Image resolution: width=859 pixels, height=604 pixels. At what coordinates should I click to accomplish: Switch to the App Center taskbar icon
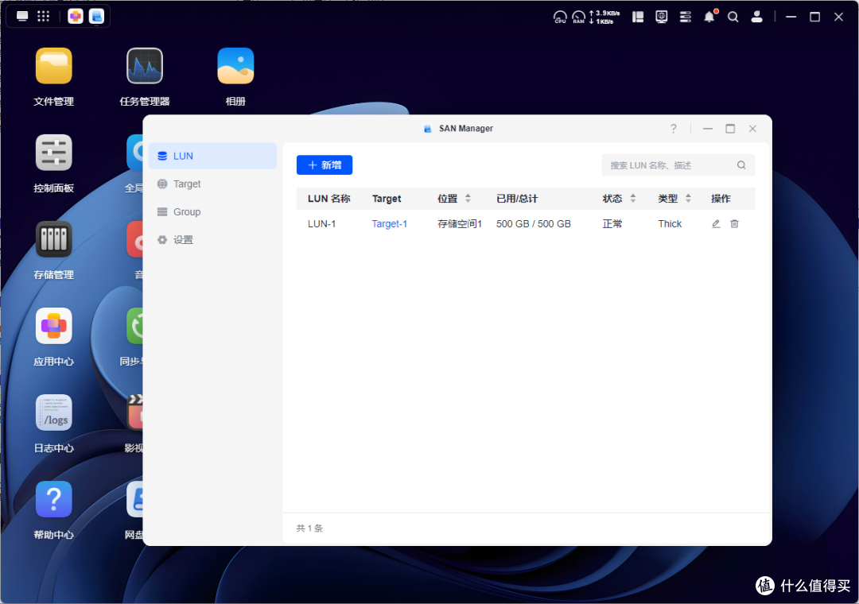point(76,17)
